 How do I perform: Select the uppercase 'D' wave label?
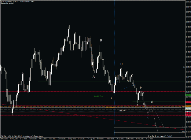tap(121, 64)
